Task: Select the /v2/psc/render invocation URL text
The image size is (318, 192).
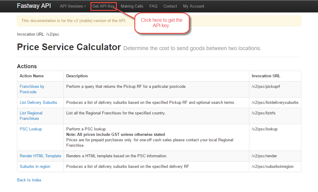Action: coord(264,156)
